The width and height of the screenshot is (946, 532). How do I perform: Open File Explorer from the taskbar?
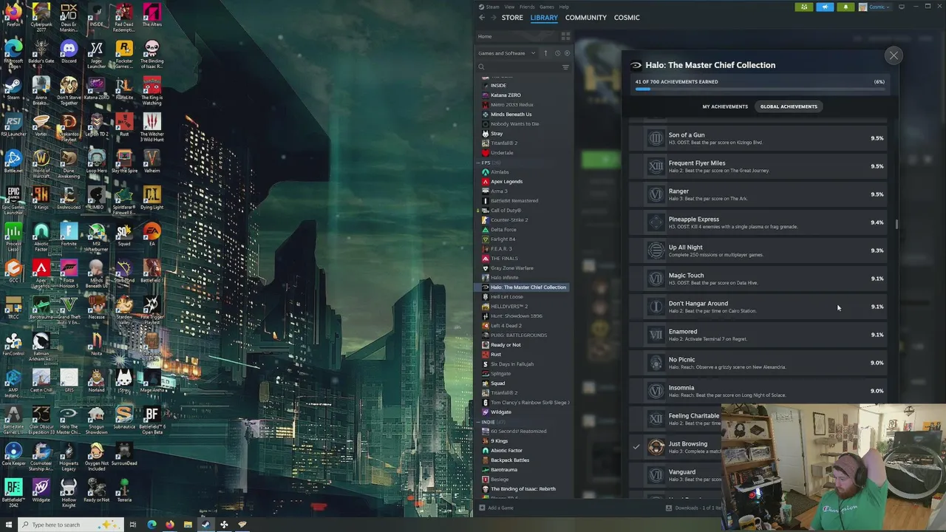pos(188,525)
